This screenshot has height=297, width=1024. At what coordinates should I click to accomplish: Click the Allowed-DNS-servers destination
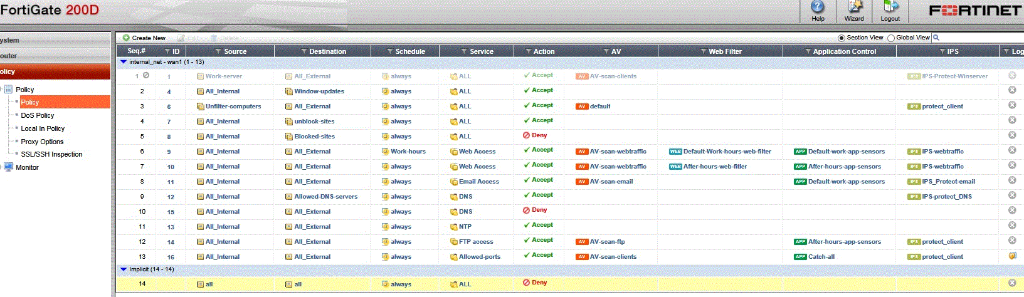coord(325,197)
